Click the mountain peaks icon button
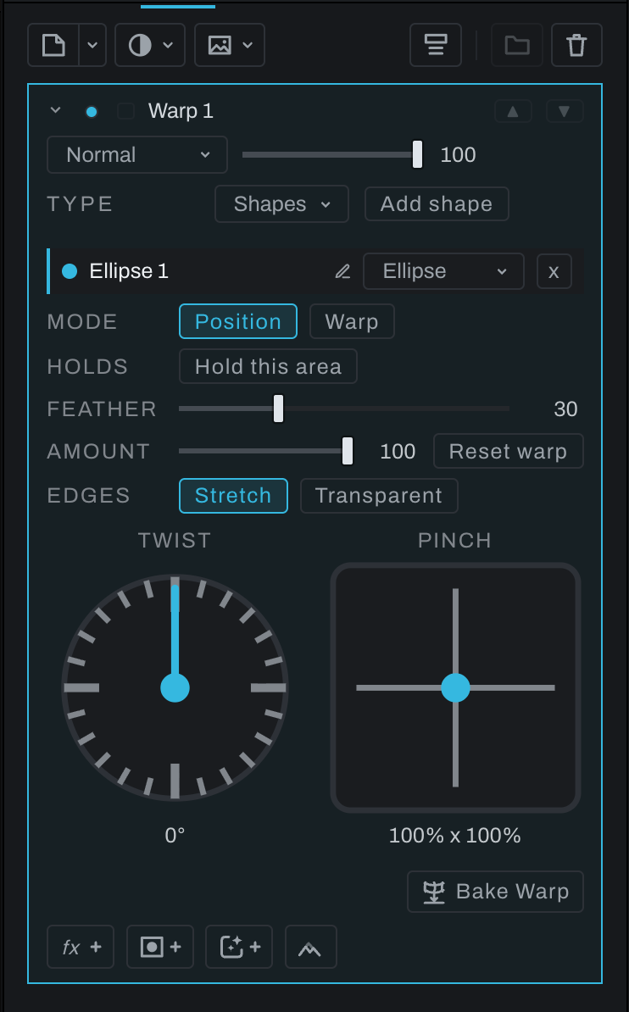This screenshot has width=629, height=1012. (x=310, y=947)
